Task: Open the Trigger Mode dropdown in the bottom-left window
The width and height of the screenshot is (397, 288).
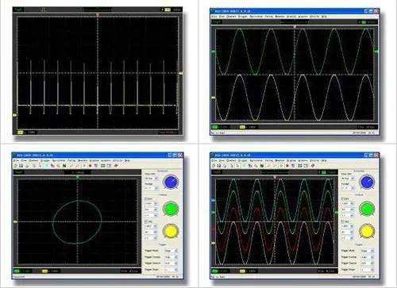Action: [172, 251]
